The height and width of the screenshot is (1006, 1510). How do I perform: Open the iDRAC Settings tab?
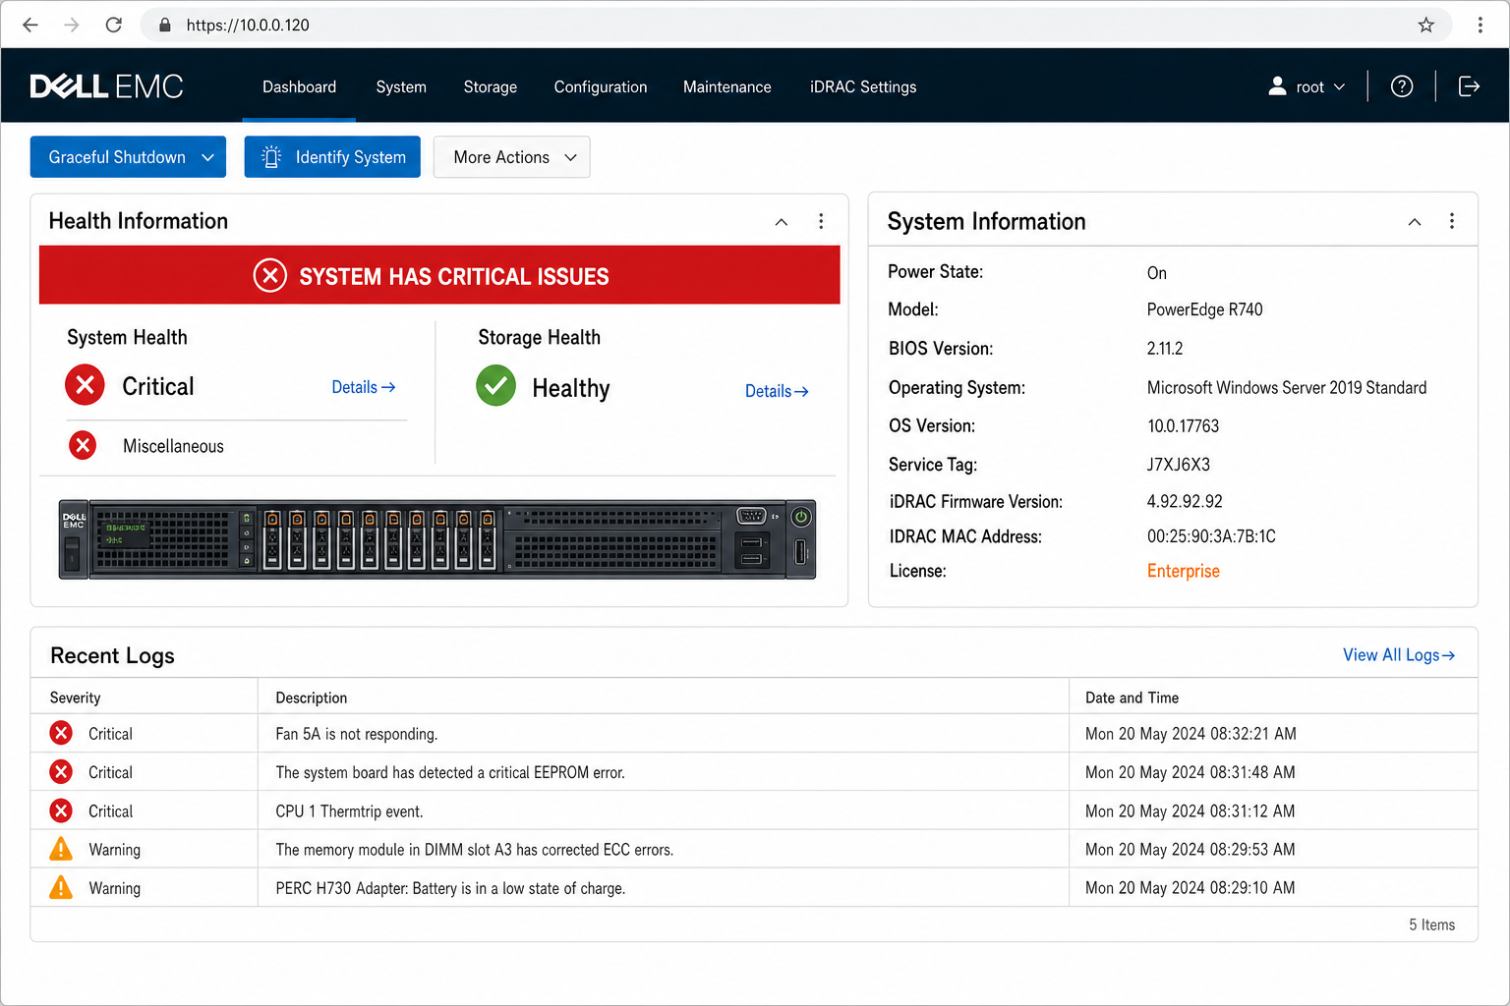863,86
